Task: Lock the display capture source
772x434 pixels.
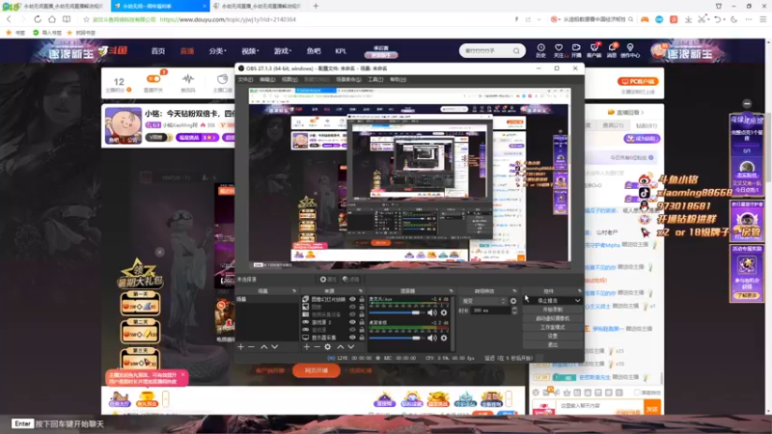Action: [x=362, y=338]
